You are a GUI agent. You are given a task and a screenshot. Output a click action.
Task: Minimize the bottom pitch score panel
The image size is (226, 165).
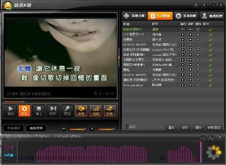203,137
